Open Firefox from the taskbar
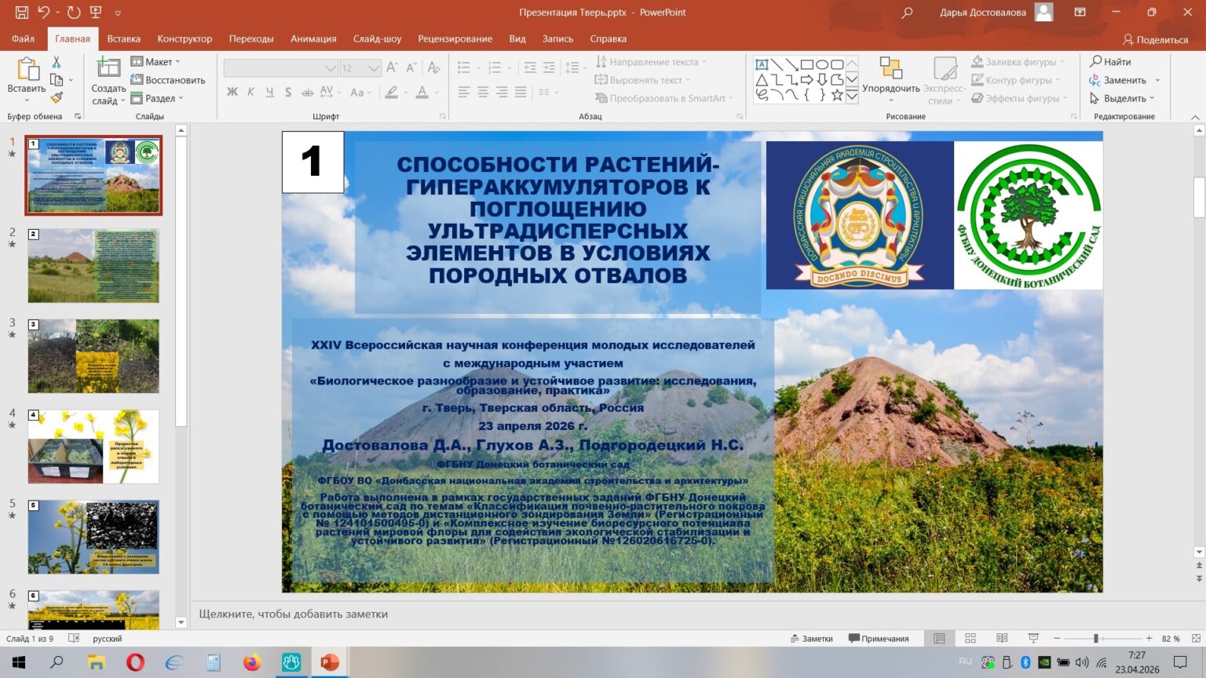The image size is (1206, 678). pyautogui.click(x=252, y=663)
